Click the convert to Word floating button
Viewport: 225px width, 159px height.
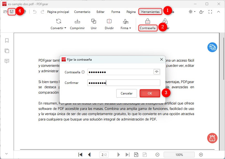[x=212, y=47]
